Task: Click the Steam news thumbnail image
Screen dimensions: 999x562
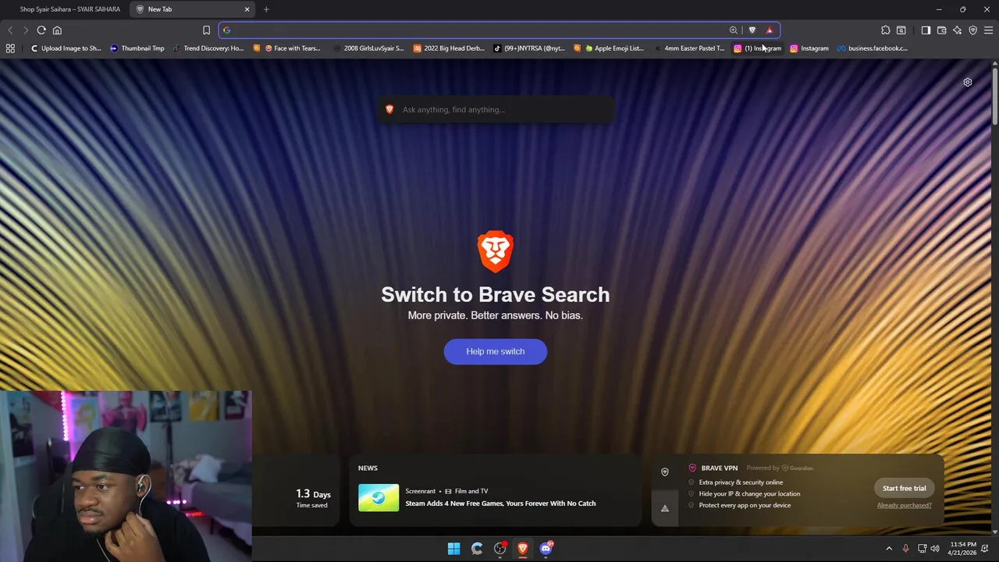Action: pos(379,498)
